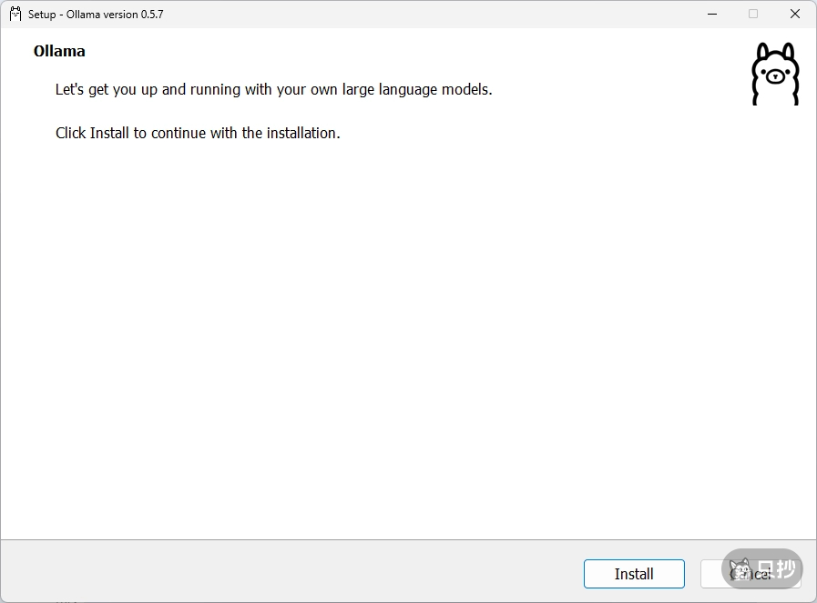This screenshot has height=603, width=817.
Task: Click the Install button
Action: click(x=634, y=574)
